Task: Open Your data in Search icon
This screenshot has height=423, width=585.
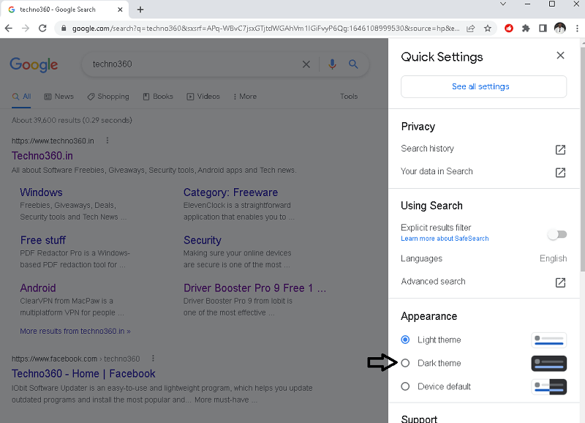Action: pyautogui.click(x=560, y=173)
